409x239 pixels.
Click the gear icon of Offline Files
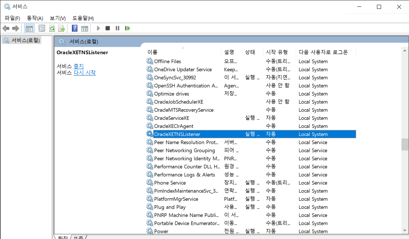click(150, 61)
